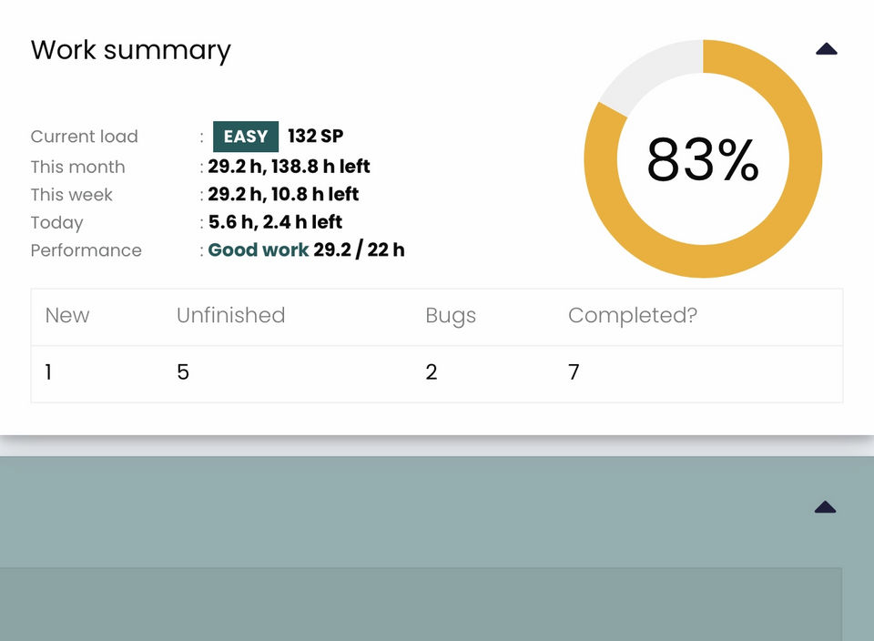Click This month hours value

(289, 166)
